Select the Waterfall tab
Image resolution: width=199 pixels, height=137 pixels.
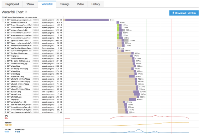[x=47, y=4]
